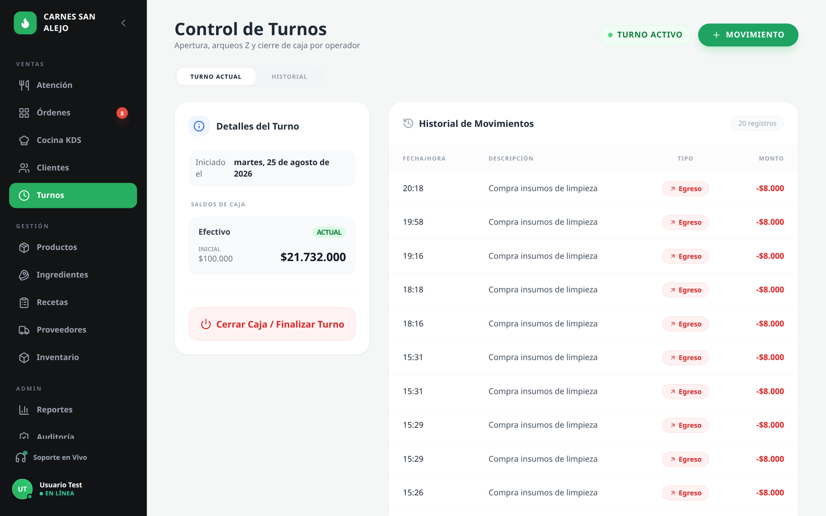
Task: Click the $21.732.000 cash balance
Action: pyautogui.click(x=313, y=257)
